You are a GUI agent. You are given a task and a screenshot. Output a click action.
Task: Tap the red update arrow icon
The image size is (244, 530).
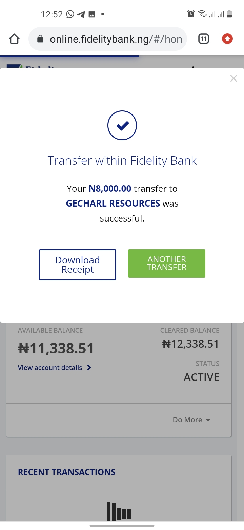point(227,39)
